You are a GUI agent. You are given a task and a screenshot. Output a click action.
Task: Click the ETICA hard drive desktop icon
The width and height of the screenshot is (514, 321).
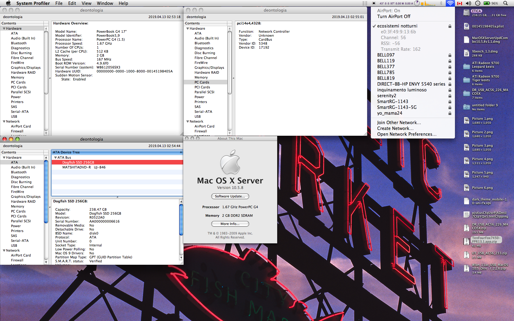coord(466,13)
